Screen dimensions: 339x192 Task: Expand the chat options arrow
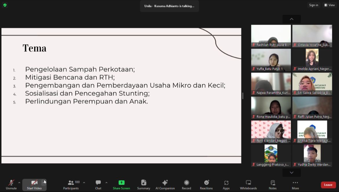(106, 182)
